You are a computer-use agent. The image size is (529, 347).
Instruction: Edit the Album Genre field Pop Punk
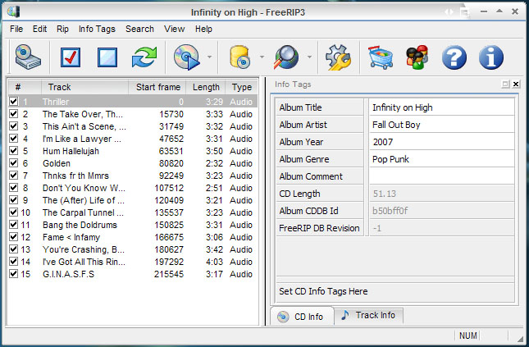442,159
